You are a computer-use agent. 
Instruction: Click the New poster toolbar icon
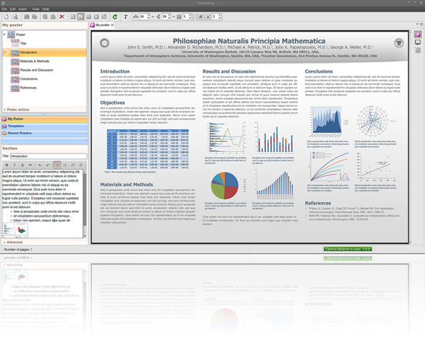coord(6,17)
